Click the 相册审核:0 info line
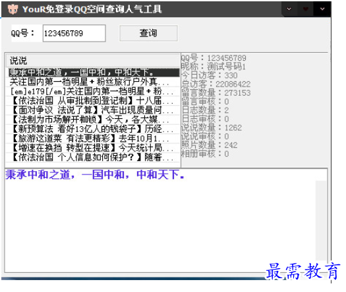Image resolution: width=346 pixels, height=292 pixels. [205, 154]
